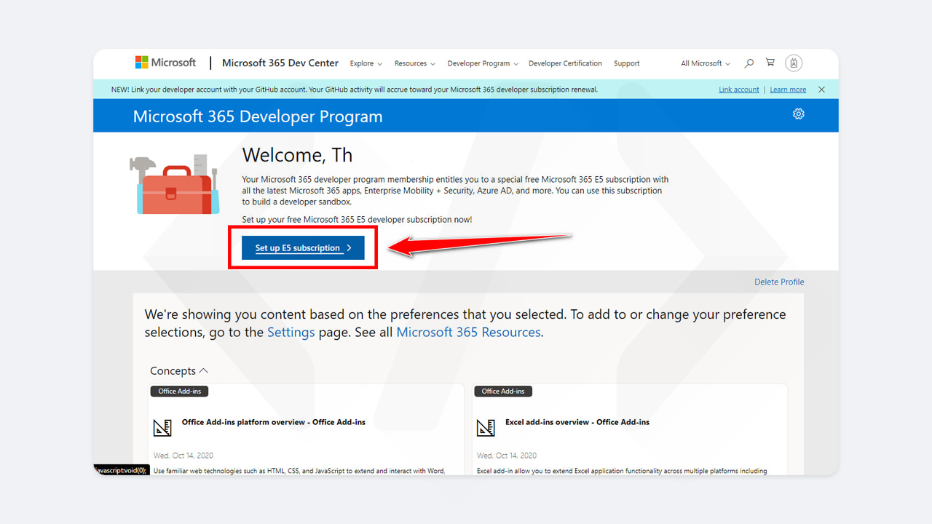Click Office Add-ins tag on first card
Screen dimensions: 932x524
tap(180, 391)
